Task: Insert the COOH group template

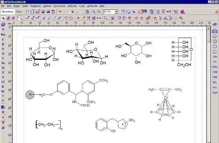Action: tap(215, 72)
